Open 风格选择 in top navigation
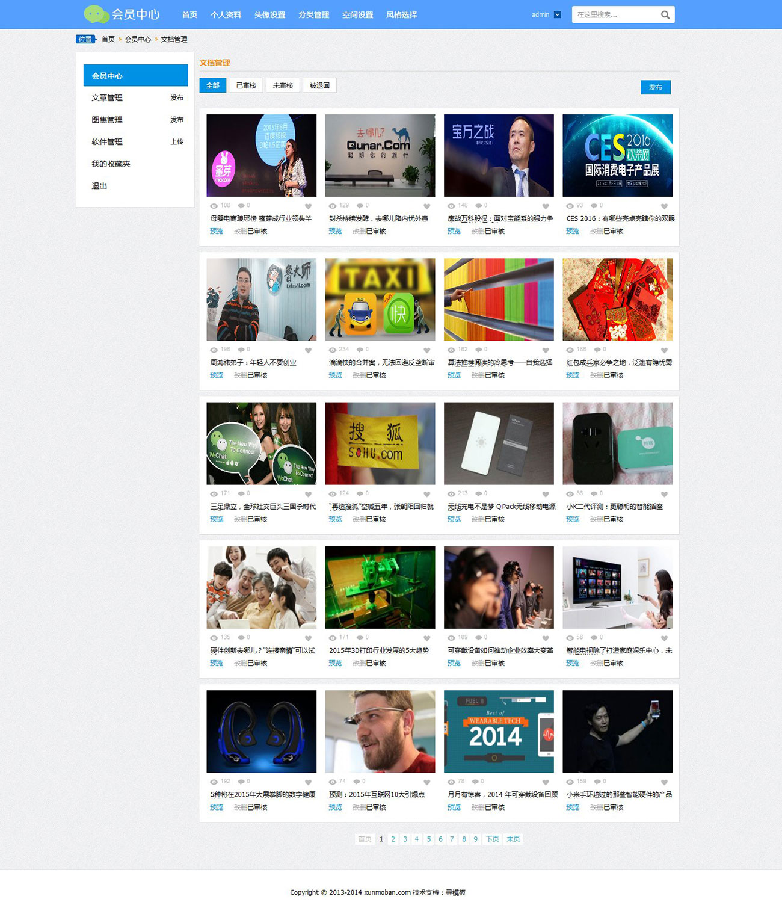Viewport: 782px width, 914px height. point(401,15)
